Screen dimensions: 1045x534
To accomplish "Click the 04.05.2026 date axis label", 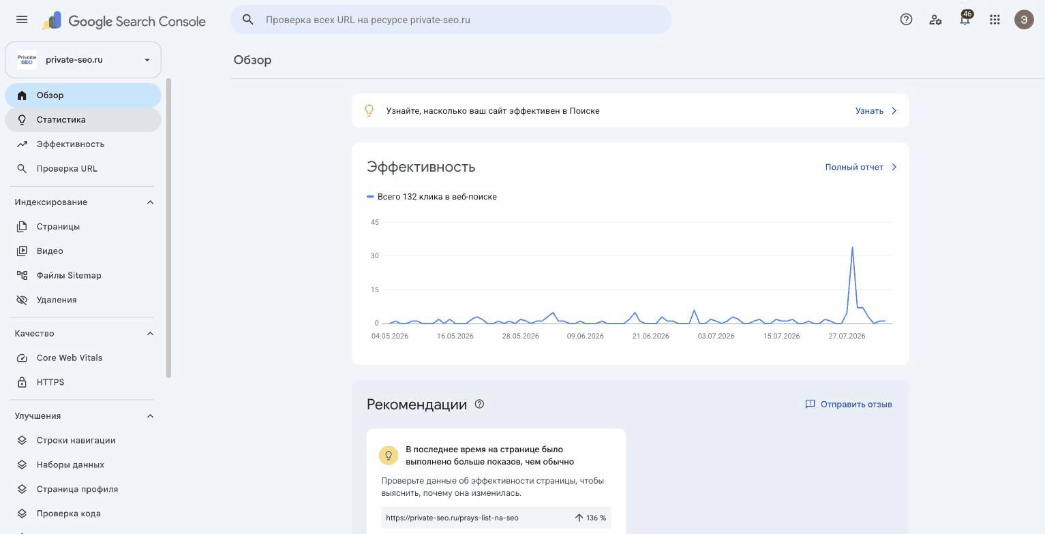I will pos(390,336).
